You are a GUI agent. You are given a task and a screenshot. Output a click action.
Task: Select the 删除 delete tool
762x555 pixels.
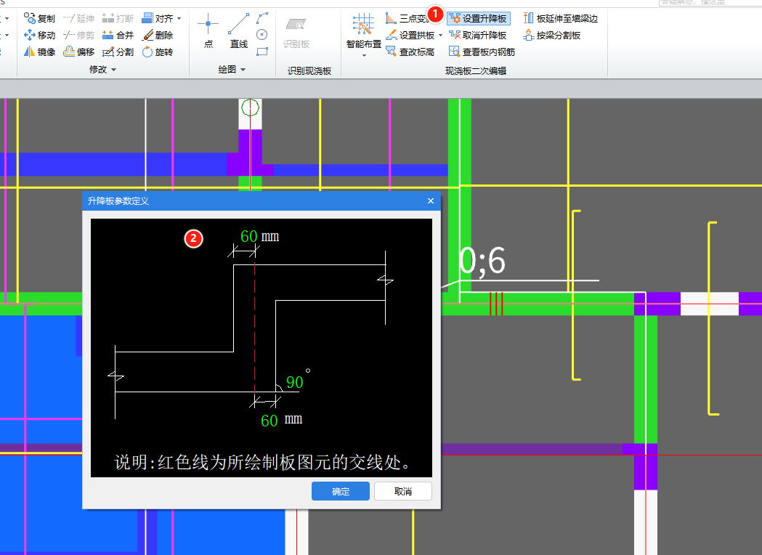158,35
